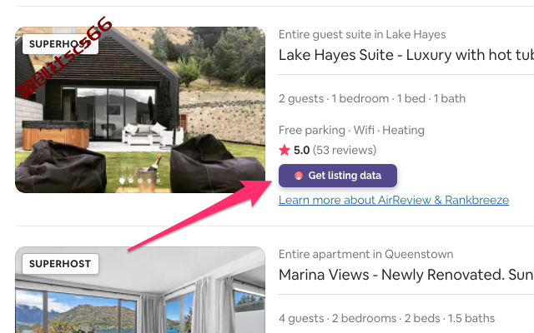Select the second carousel dot on Lake Hayes photo
The image size is (534, 333).
click(x=131, y=181)
